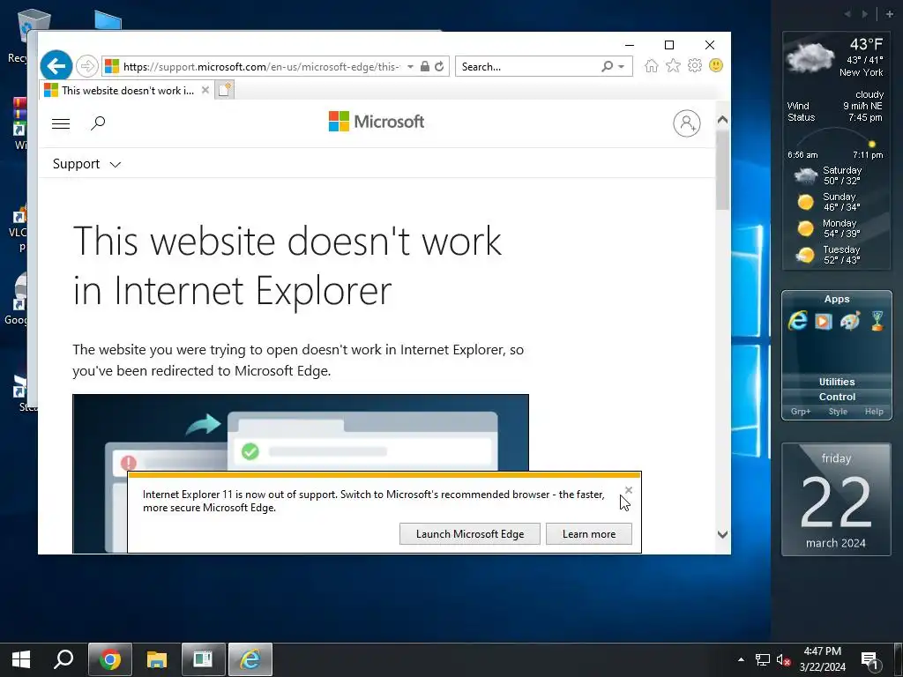Click the sidebar previous page arrow
The image size is (903, 677).
847,14
